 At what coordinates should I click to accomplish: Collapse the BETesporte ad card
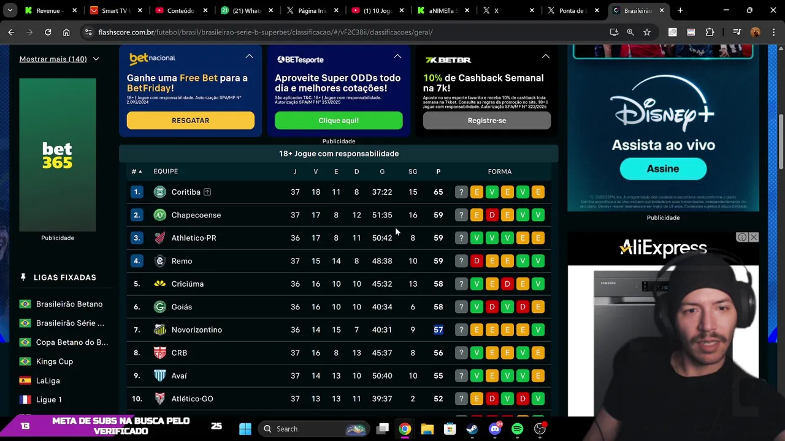pyautogui.click(x=397, y=56)
